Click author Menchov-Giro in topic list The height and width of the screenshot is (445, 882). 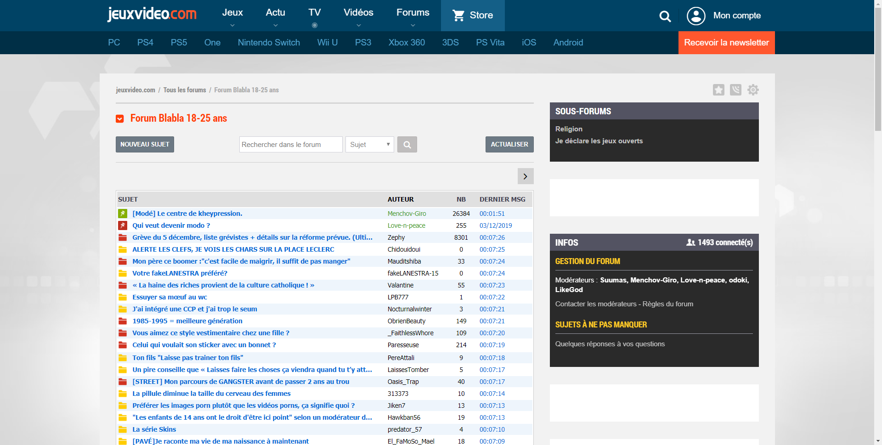(x=407, y=214)
